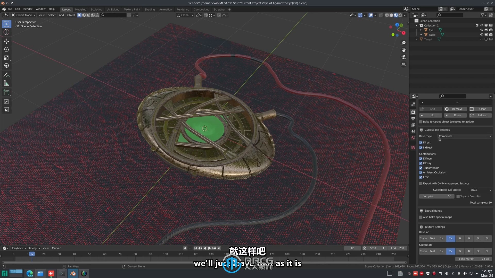This screenshot has width=495, height=278.
Task: Hide Eye collection in viewport
Action: pyautogui.click(x=481, y=30)
